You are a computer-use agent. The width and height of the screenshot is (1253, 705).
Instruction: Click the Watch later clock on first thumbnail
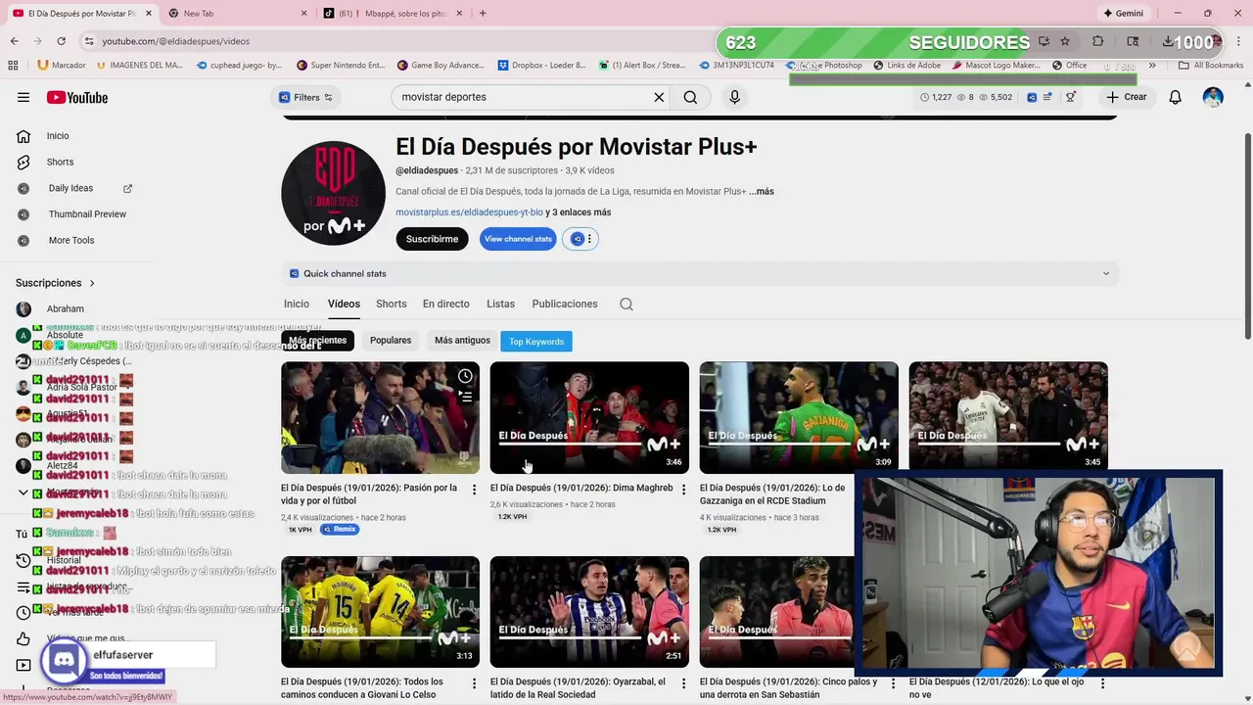point(465,376)
